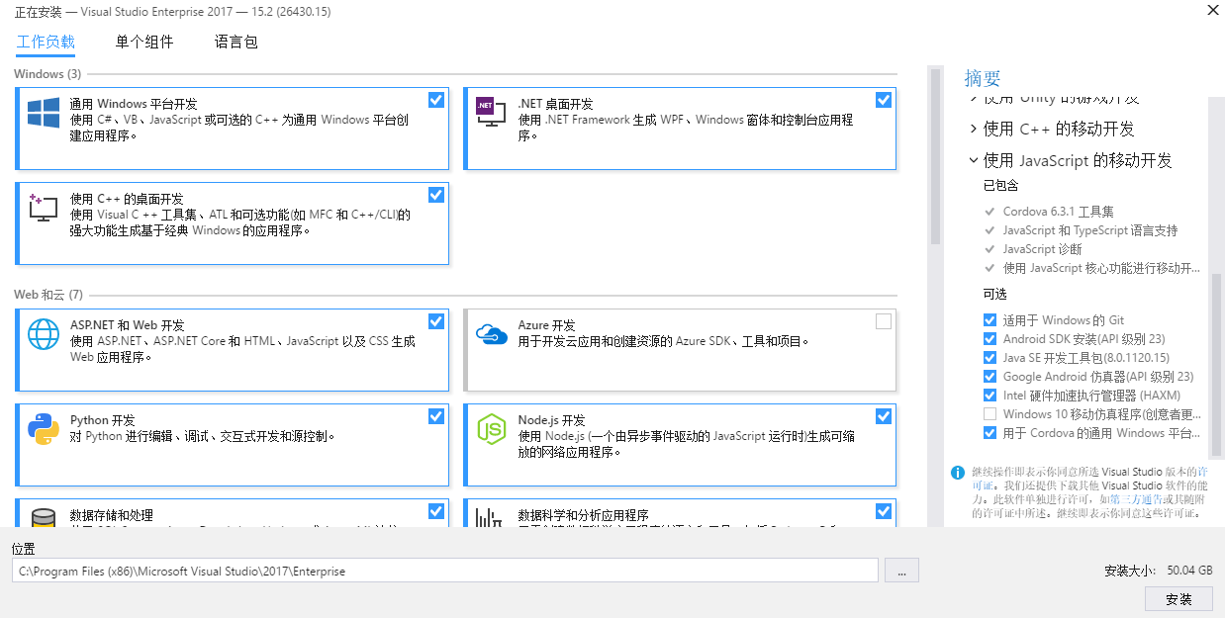This screenshot has width=1225, height=618.
Task: Check Windows 10 mobile emulator option
Action: pyautogui.click(x=989, y=414)
